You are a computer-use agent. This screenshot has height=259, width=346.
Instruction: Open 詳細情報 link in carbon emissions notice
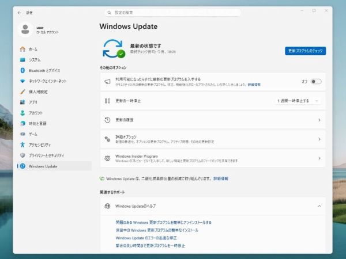tap(221, 178)
